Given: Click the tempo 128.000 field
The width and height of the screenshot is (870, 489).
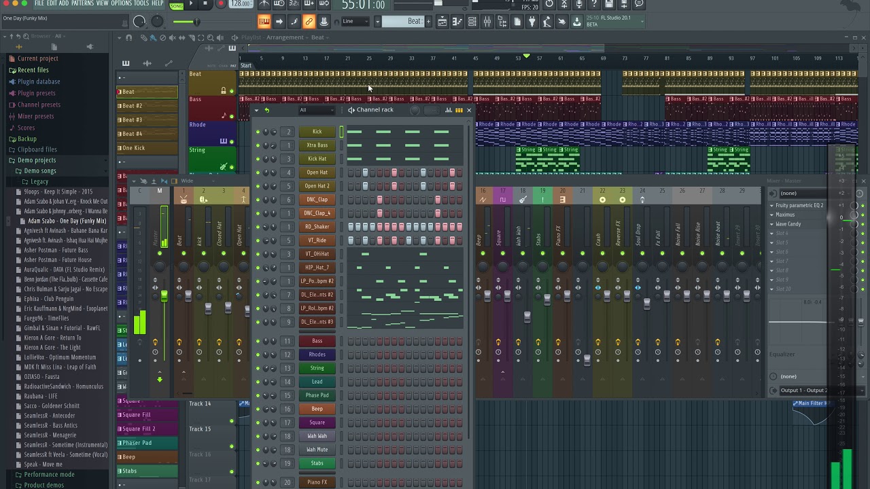Looking at the screenshot, I should pyautogui.click(x=241, y=4).
